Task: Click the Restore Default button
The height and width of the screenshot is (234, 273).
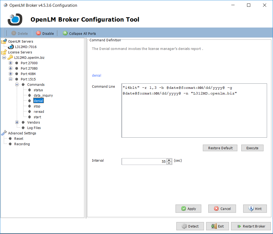Action: (x=220, y=148)
